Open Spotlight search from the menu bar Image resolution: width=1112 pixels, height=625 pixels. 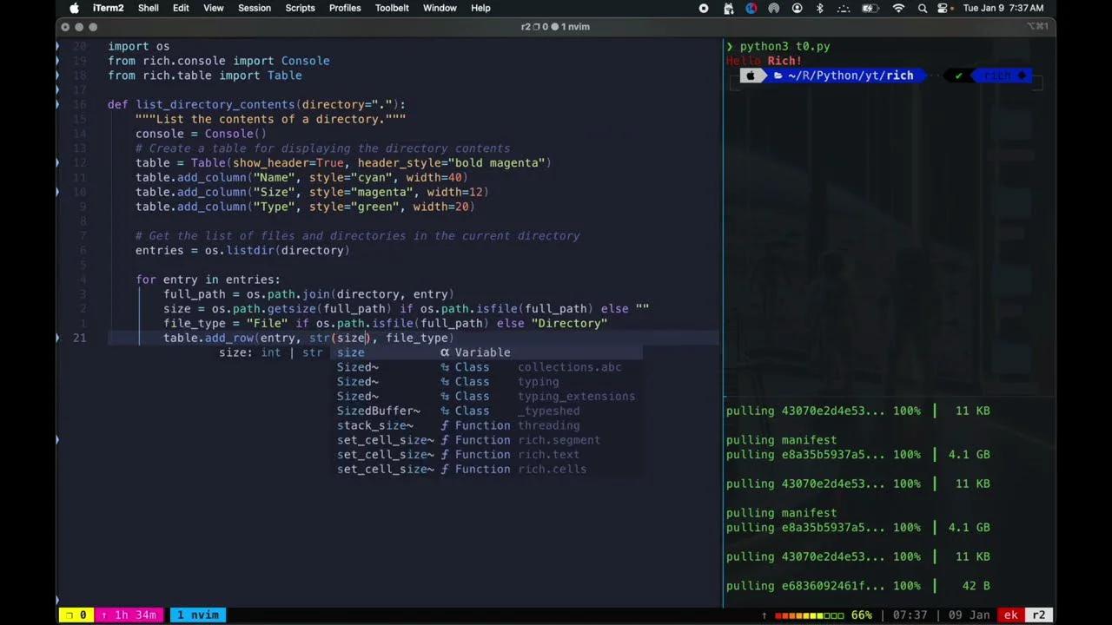(922, 8)
